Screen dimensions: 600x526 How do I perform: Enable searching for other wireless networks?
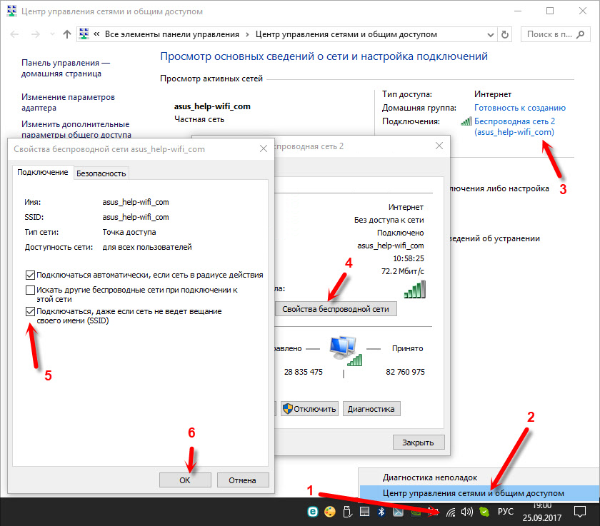30,290
